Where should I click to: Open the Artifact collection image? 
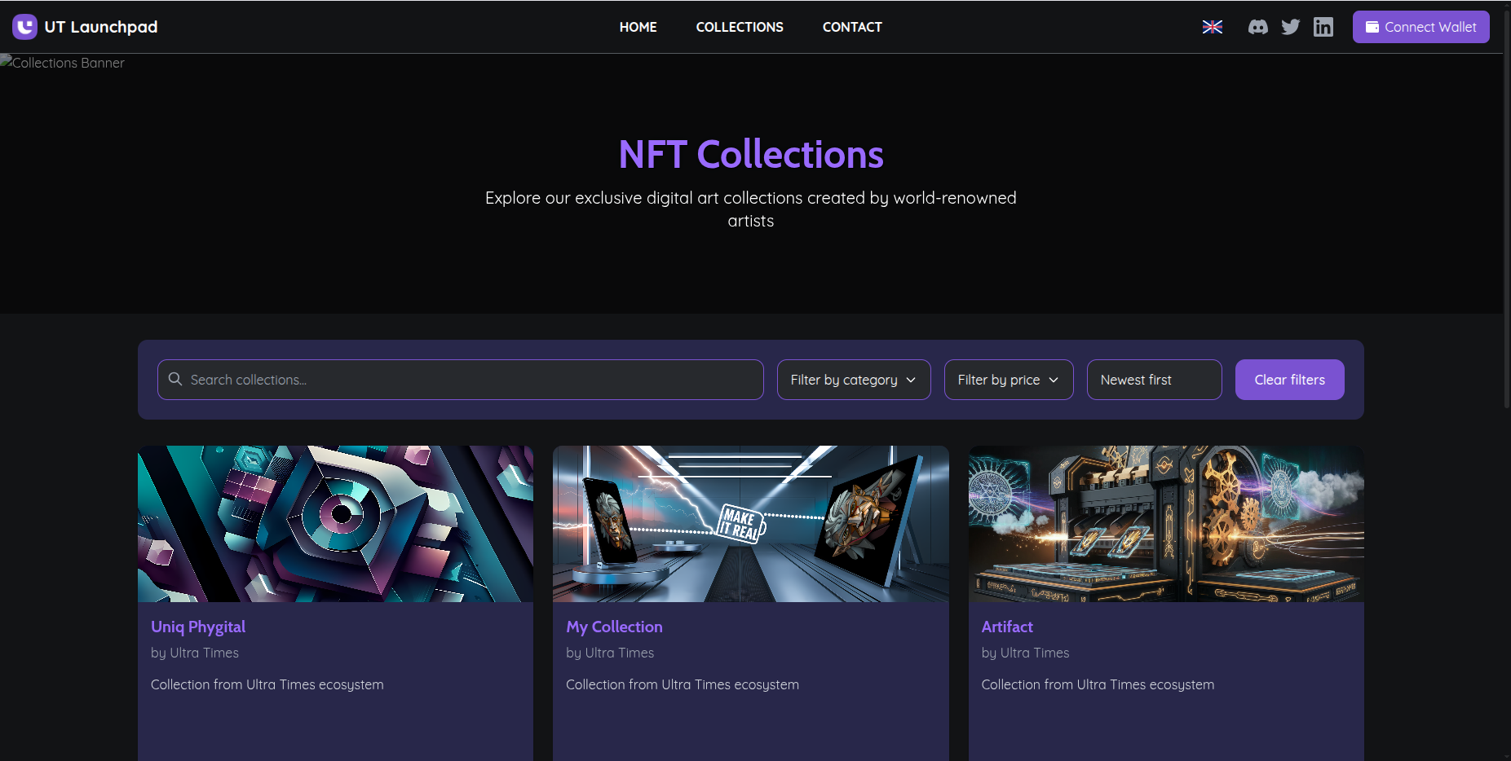[1165, 523]
